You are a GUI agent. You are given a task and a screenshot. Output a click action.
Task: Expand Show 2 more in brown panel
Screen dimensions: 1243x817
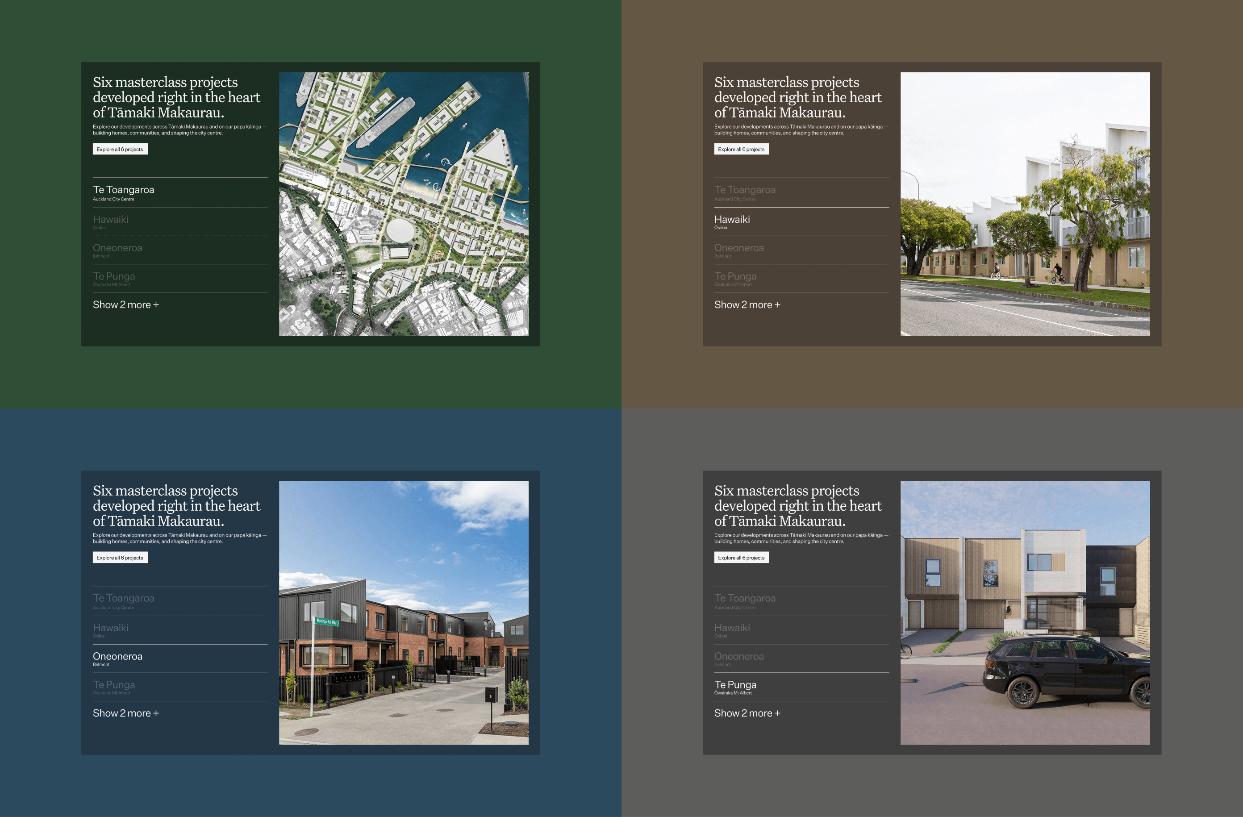(x=747, y=305)
